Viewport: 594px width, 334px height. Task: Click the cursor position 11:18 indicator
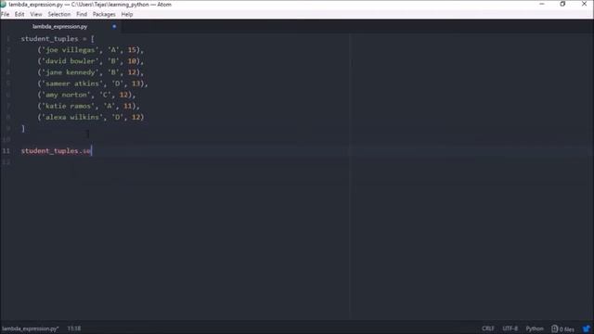pyautogui.click(x=74, y=328)
